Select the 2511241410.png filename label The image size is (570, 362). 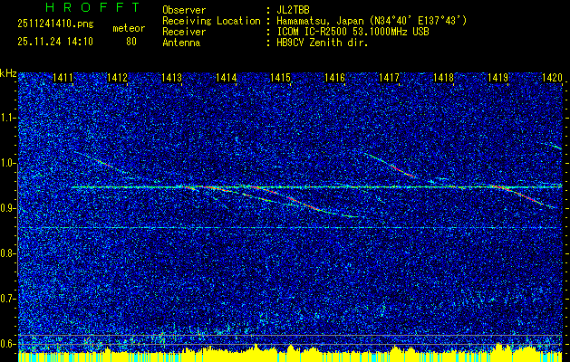pos(55,24)
